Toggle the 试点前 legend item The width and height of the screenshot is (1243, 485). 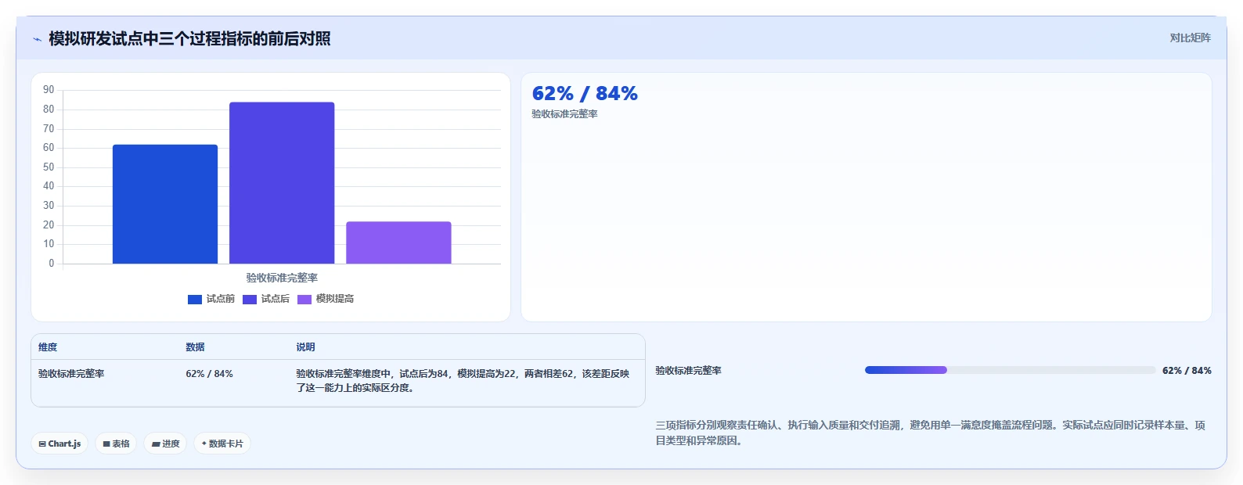pyautogui.click(x=211, y=299)
